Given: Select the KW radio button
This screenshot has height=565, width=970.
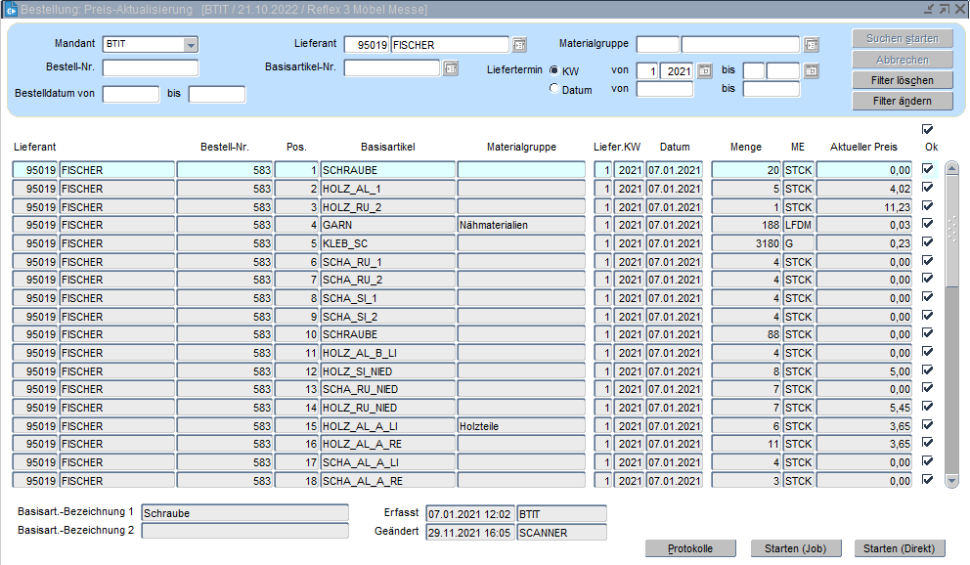Looking at the screenshot, I should click(554, 70).
